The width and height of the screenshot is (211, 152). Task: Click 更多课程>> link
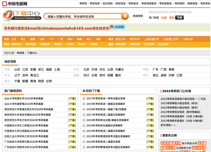click(168, 125)
